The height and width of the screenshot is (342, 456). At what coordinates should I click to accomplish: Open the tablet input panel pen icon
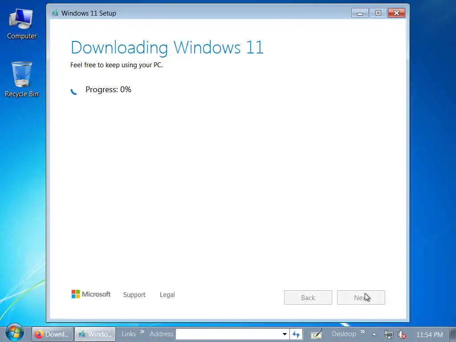(317, 334)
